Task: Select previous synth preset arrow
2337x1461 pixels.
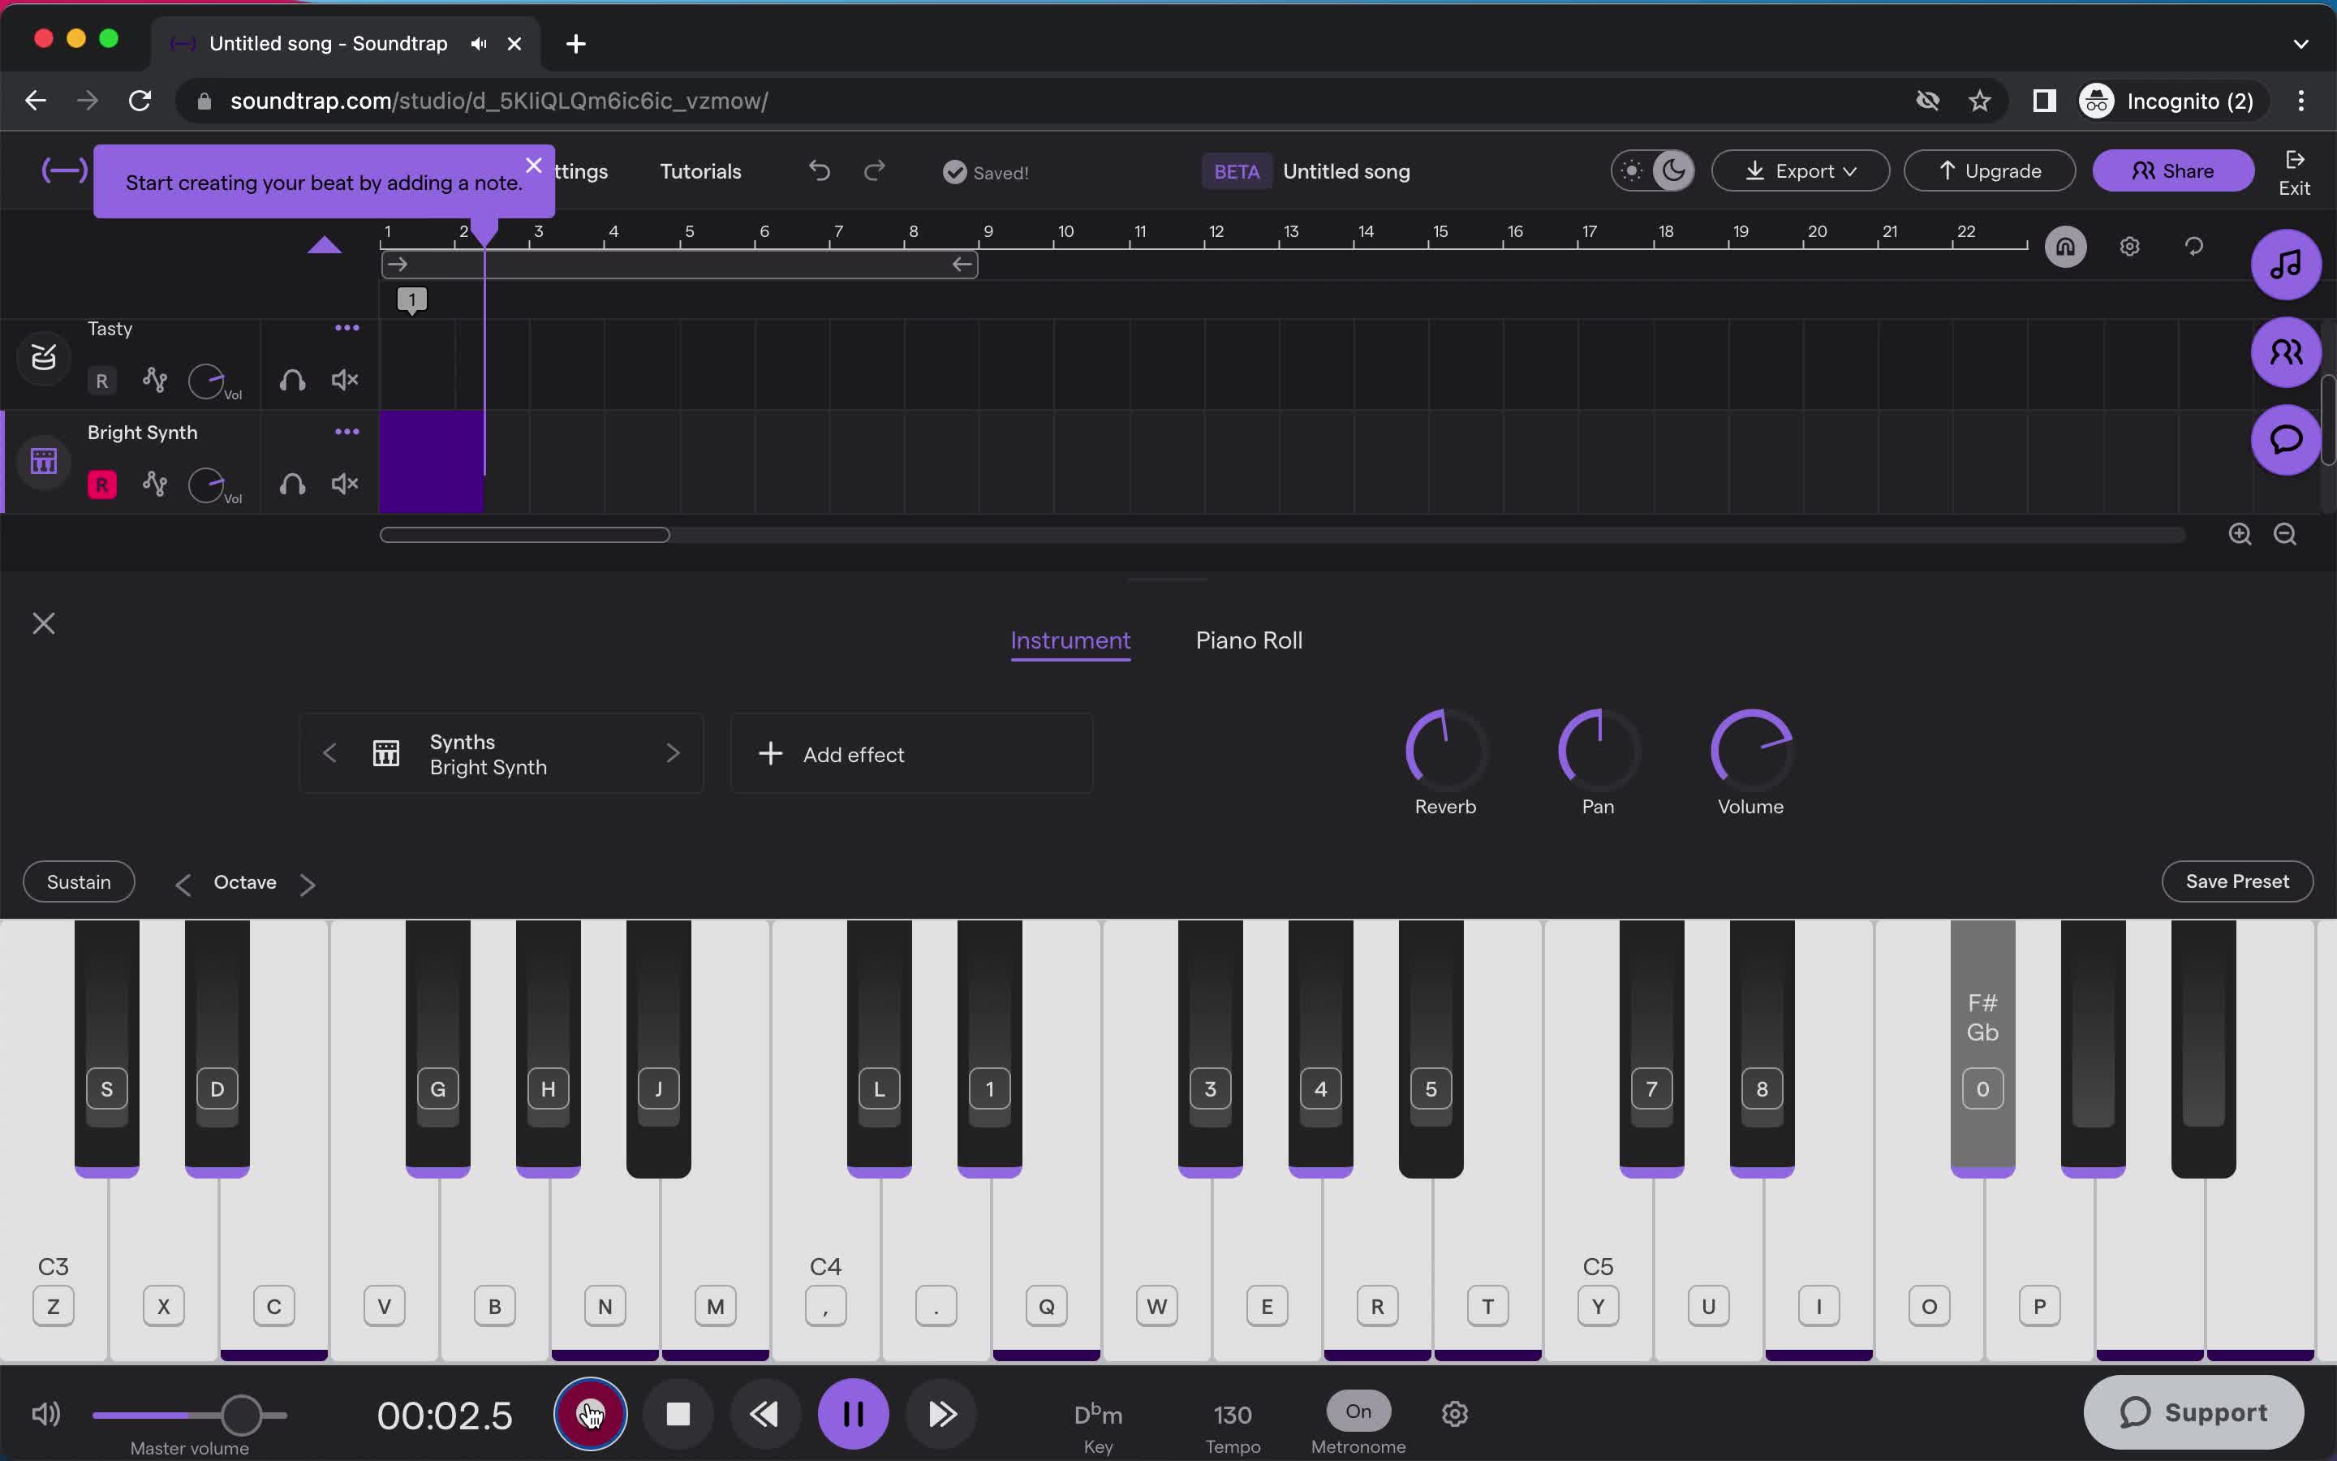Action: click(x=329, y=752)
